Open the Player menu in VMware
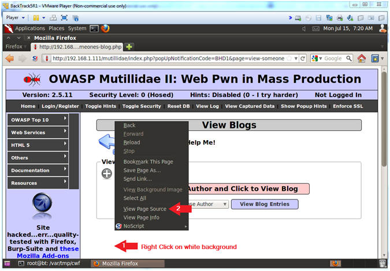This screenshot has width=390, height=271. 15,18
